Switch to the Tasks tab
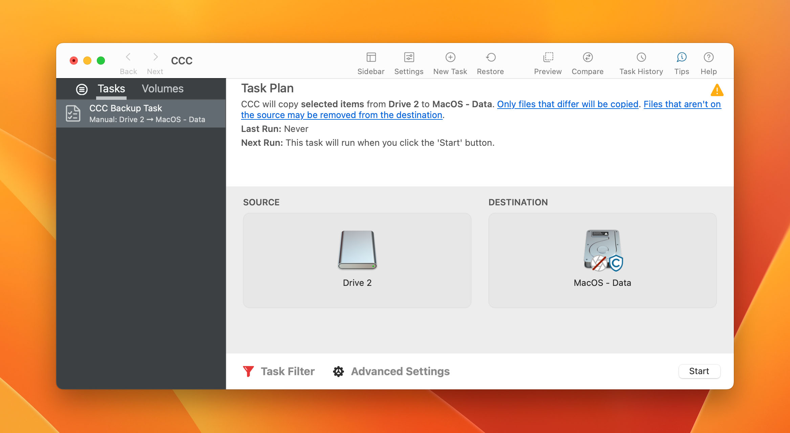790x433 pixels. [x=111, y=89]
